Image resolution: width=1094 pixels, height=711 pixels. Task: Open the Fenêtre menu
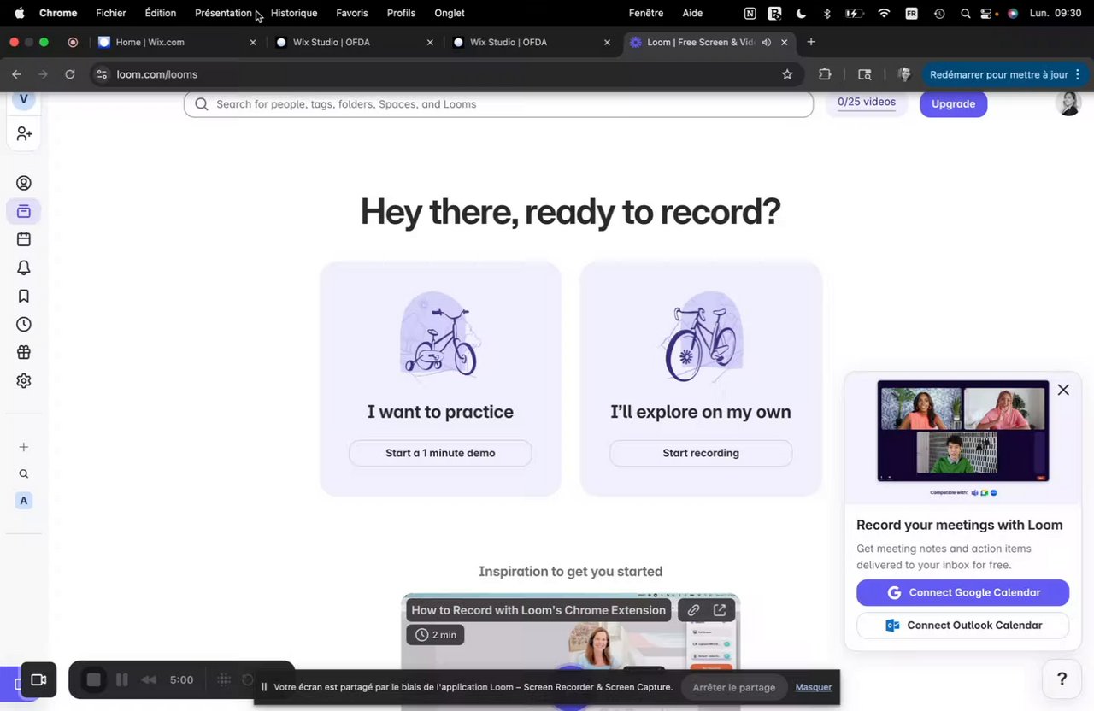646,13
